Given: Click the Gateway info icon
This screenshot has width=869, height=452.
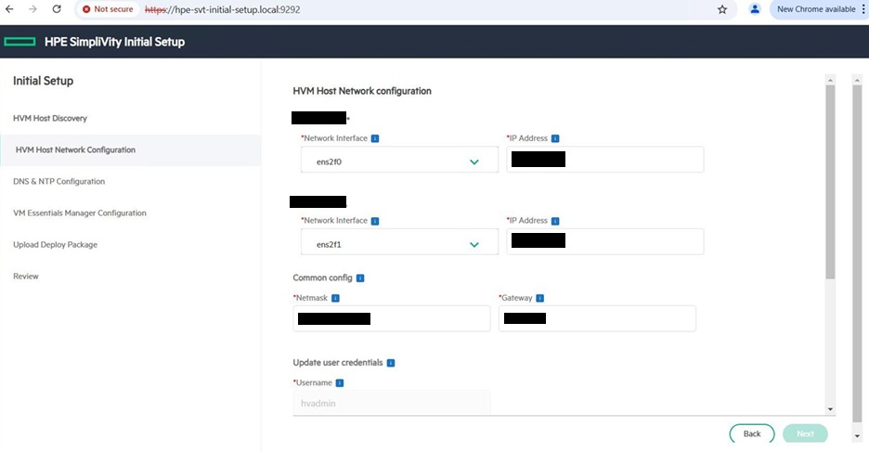Looking at the screenshot, I should (x=539, y=298).
